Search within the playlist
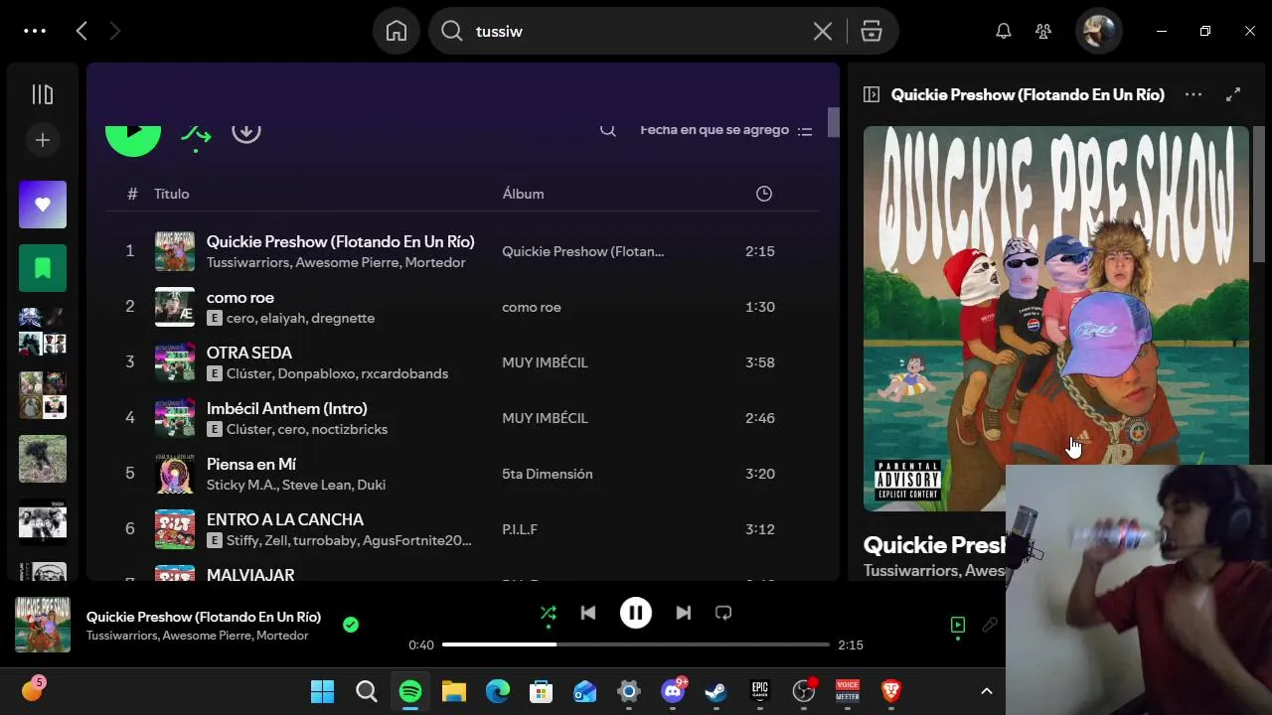The height and width of the screenshot is (715, 1272). (608, 130)
